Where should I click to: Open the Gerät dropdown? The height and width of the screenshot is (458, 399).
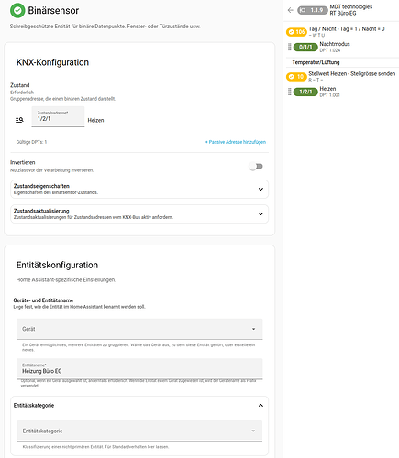click(x=139, y=329)
